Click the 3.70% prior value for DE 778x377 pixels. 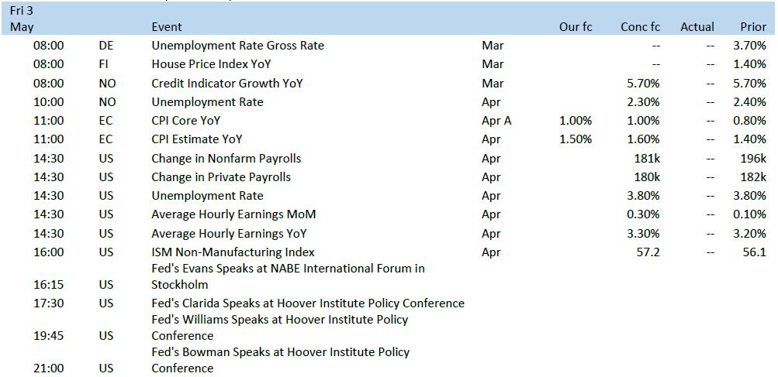(x=749, y=46)
